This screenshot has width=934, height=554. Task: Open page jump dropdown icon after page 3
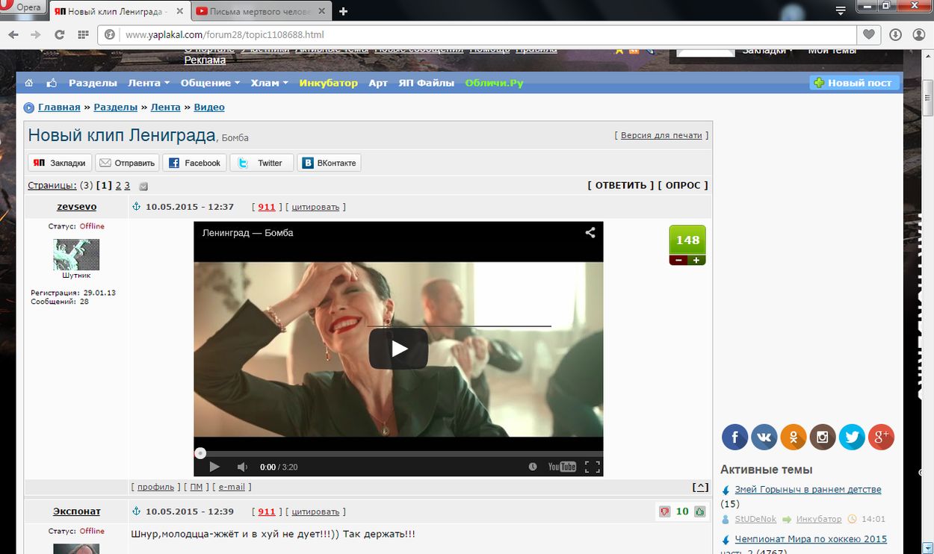tap(143, 186)
